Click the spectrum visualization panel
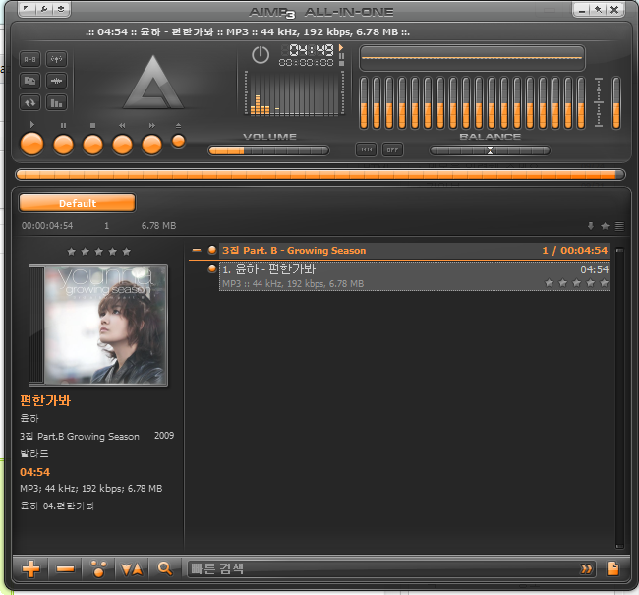Viewport: 639px width, 595px height. pos(294,93)
